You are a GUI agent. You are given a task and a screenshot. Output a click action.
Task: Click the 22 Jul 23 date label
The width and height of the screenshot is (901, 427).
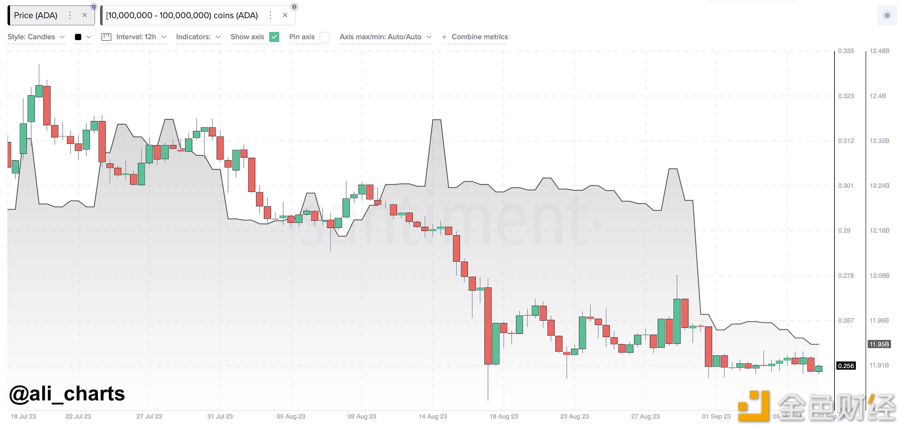78,417
